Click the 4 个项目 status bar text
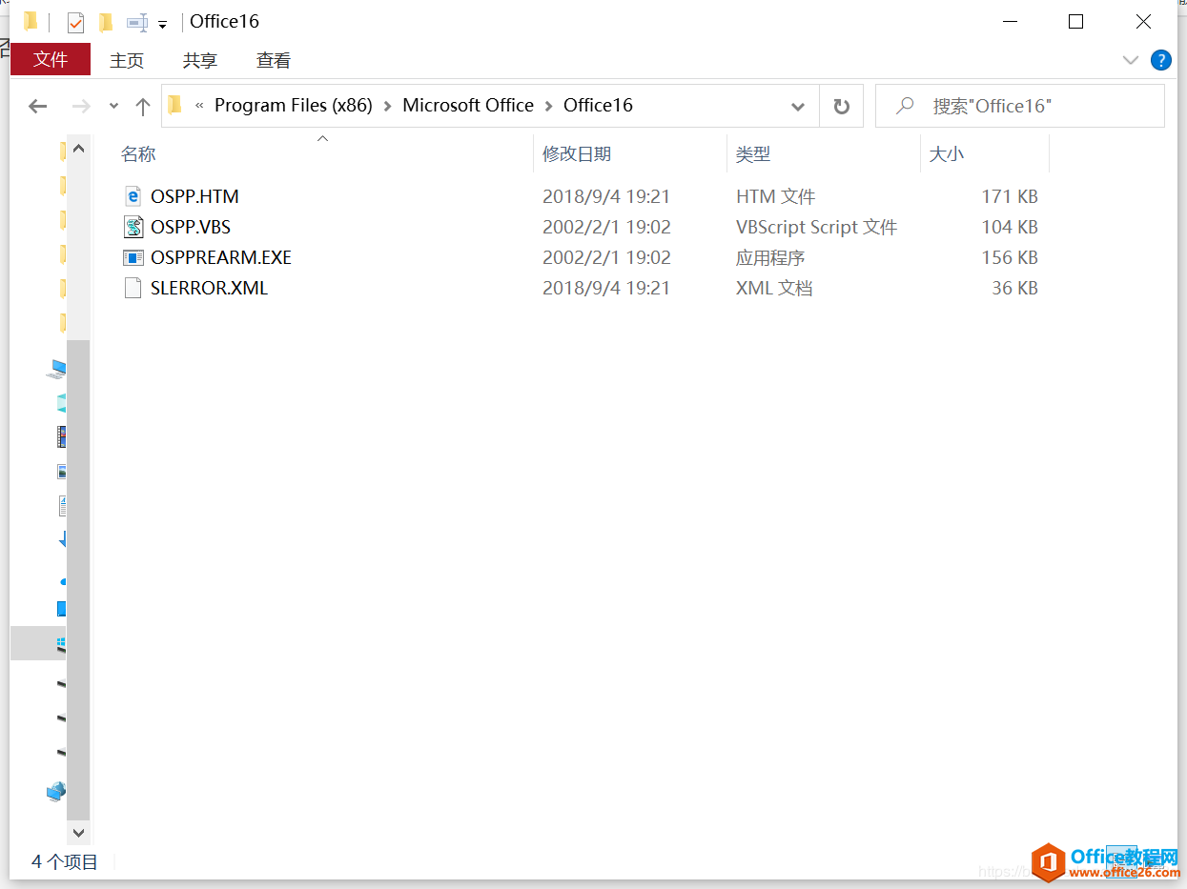This screenshot has width=1187, height=889. (x=65, y=861)
